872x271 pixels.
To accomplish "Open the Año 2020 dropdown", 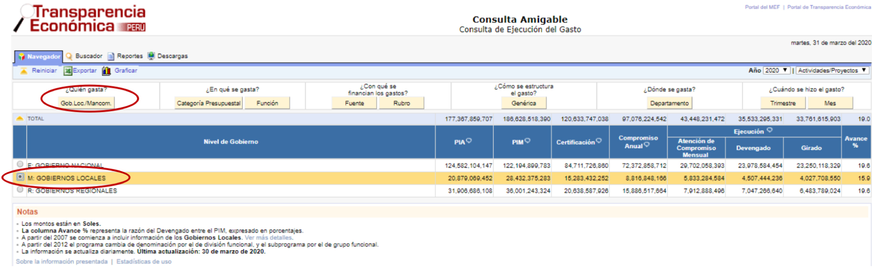I will (776, 70).
